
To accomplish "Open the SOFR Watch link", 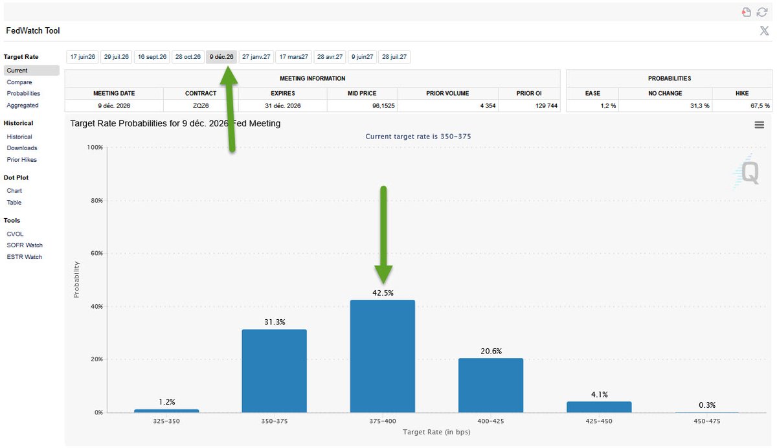I will pyautogui.click(x=25, y=245).
